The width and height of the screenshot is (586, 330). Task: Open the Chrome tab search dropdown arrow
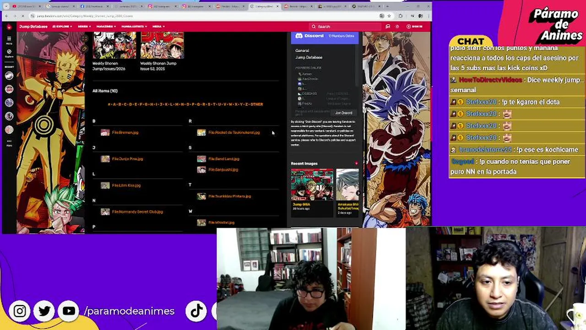point(7,6)
